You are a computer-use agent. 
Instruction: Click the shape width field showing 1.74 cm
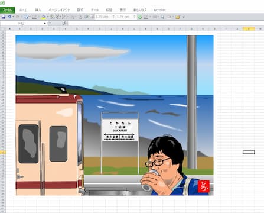(125, 17)
